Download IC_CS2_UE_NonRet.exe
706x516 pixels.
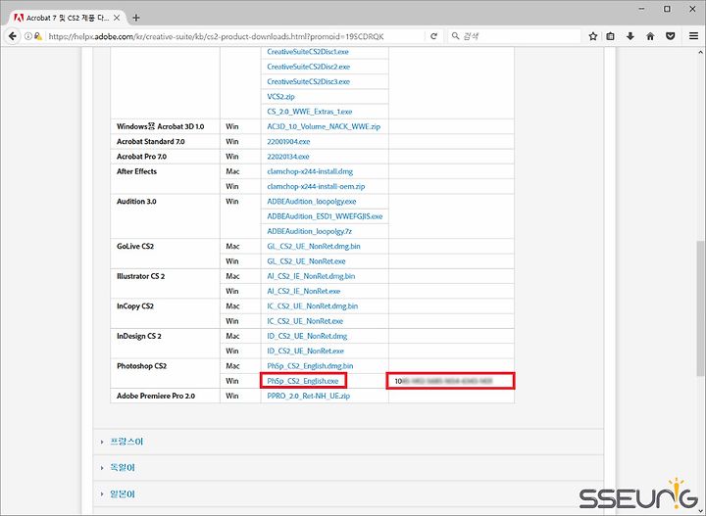305,321
